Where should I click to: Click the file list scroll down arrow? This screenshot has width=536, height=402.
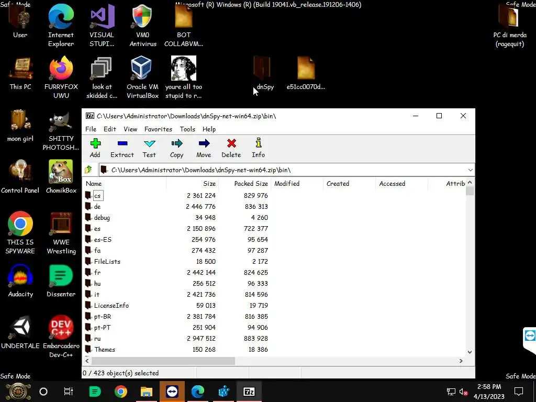point(470,352)
